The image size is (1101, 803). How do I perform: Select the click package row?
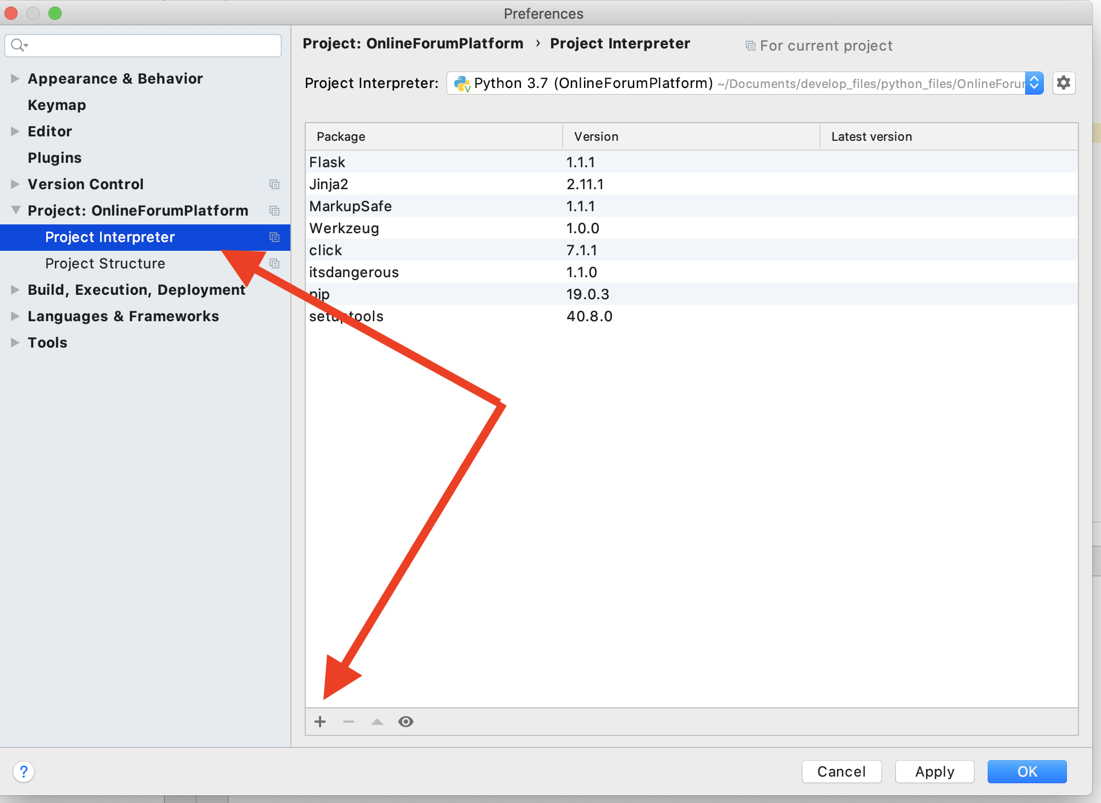[691, 250]
